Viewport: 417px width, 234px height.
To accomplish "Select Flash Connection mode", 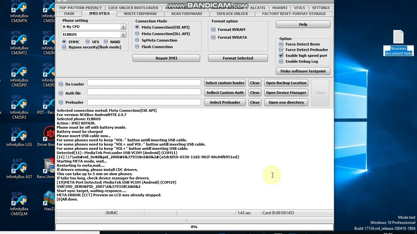I will [137, 47].
